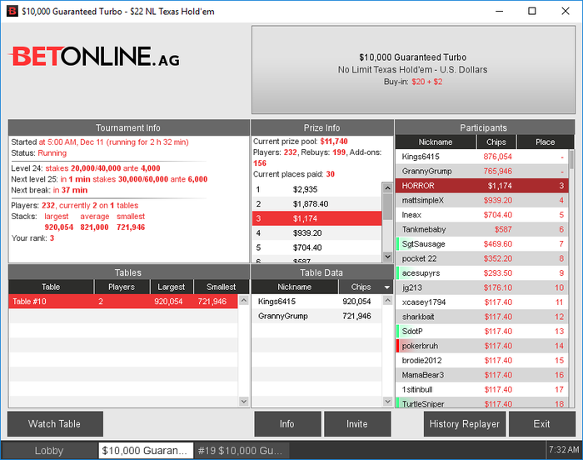Sort Participants by Nickname header
The width and height of the screenshot is (583, 460).
pyautogui.click(x=436, y=142)
